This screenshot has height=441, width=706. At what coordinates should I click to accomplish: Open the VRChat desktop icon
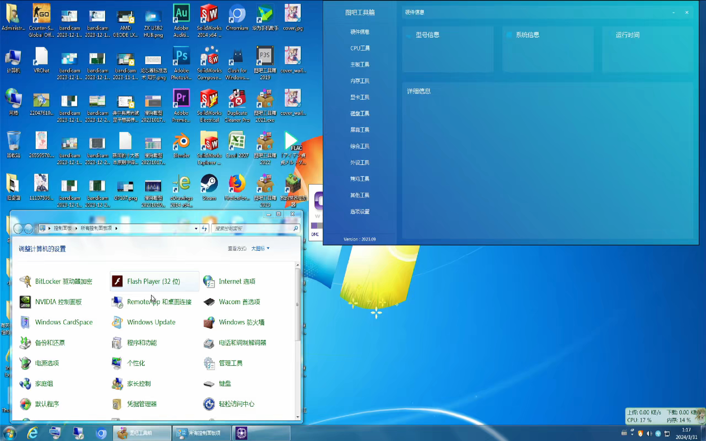point(41,60)
